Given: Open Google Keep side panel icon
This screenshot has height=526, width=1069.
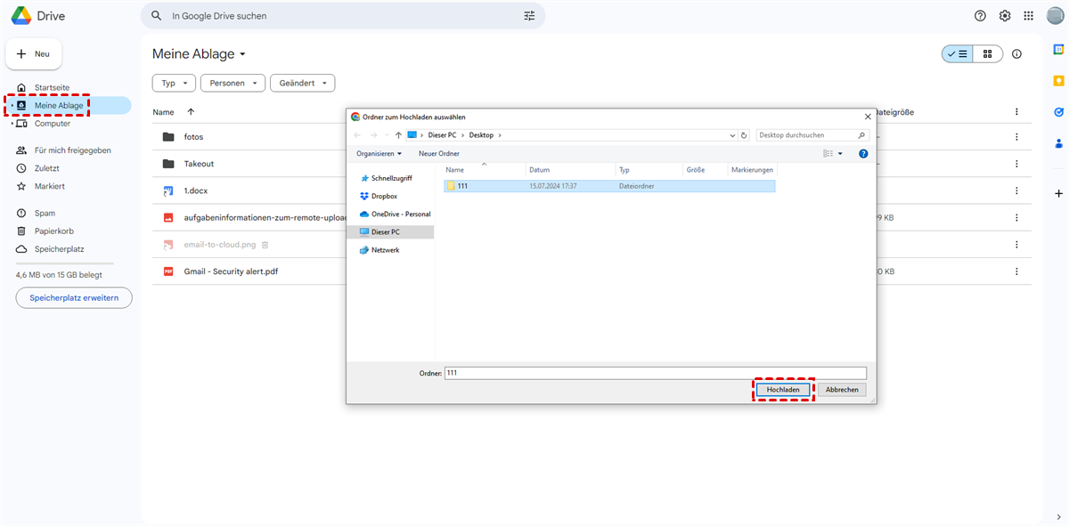Looking at the screenshot, I should click(1058, 81).
